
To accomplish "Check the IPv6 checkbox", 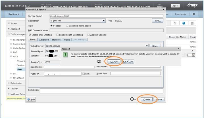I will 84,74.
